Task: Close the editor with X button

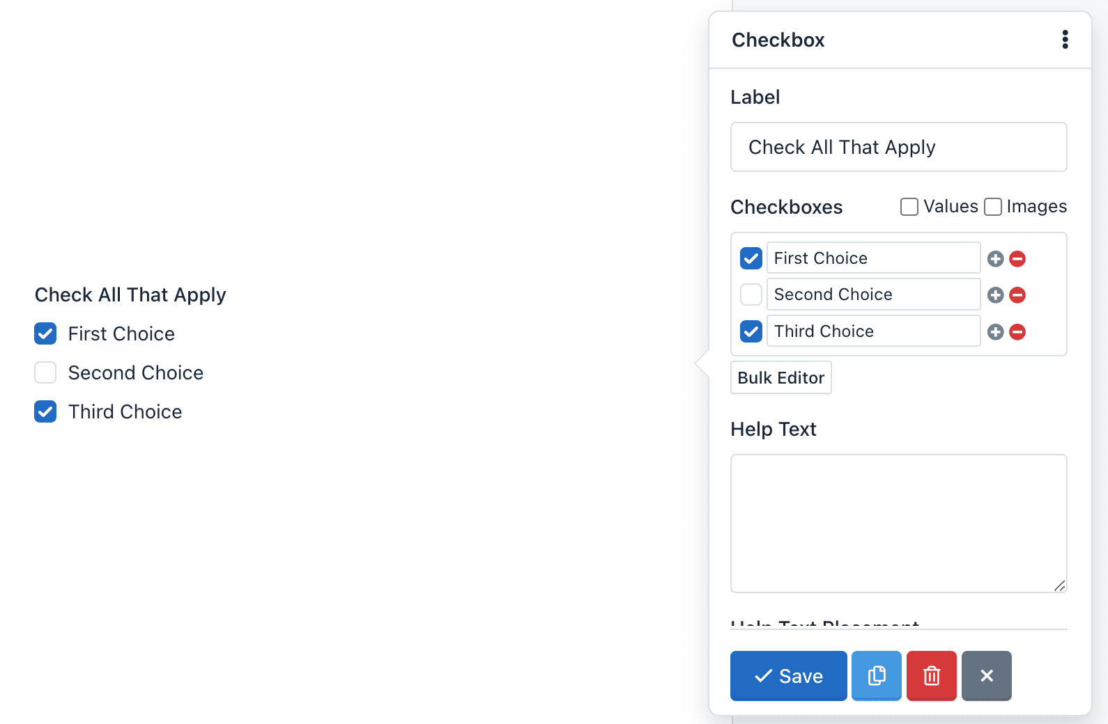Action: click(986, 675)
